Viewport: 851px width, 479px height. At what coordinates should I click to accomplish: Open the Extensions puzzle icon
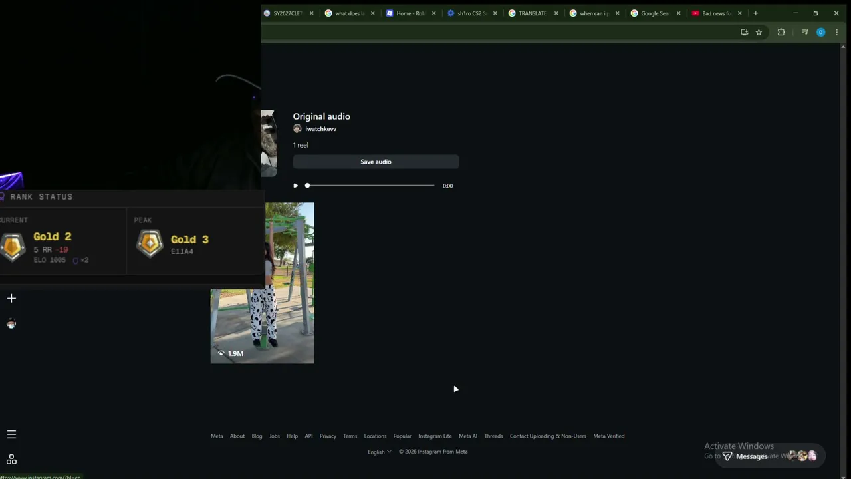coord(781,32)
